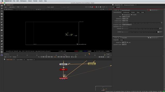Toggle the Z-buffer checkbox
The width and height of the screenshot is (165, 92).
coord(131,15)
